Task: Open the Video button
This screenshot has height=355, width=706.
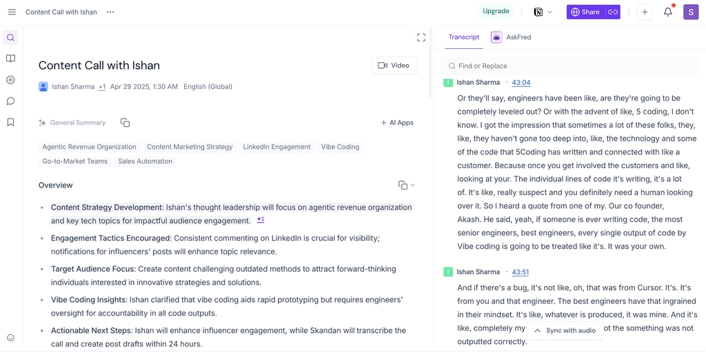Action: [394, 65]
